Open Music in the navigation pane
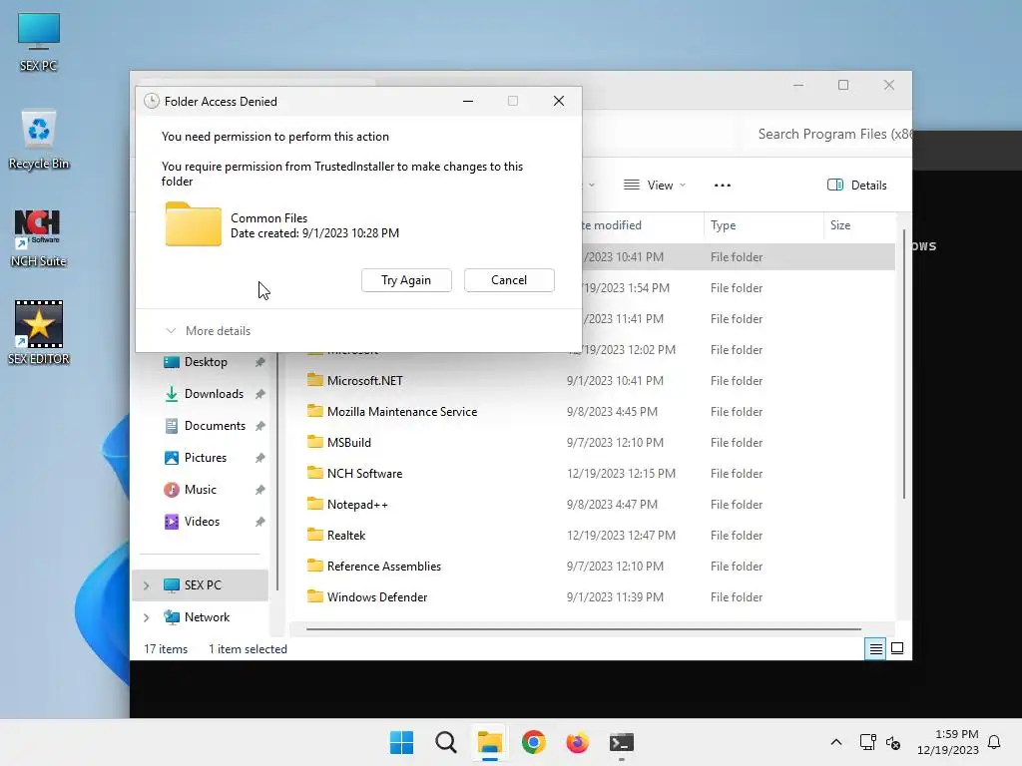 [200, 490]
